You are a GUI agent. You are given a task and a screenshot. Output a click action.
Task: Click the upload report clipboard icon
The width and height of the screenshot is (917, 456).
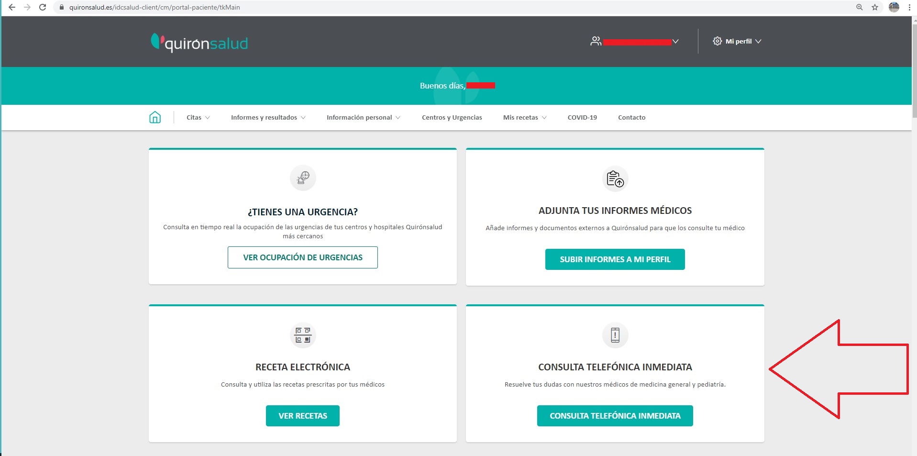[x=615, y=179]
